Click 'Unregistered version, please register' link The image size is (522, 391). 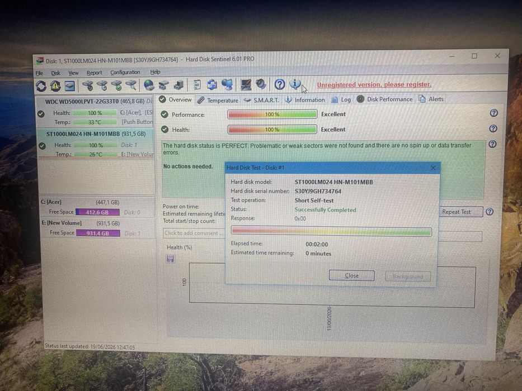click(374, 85)
